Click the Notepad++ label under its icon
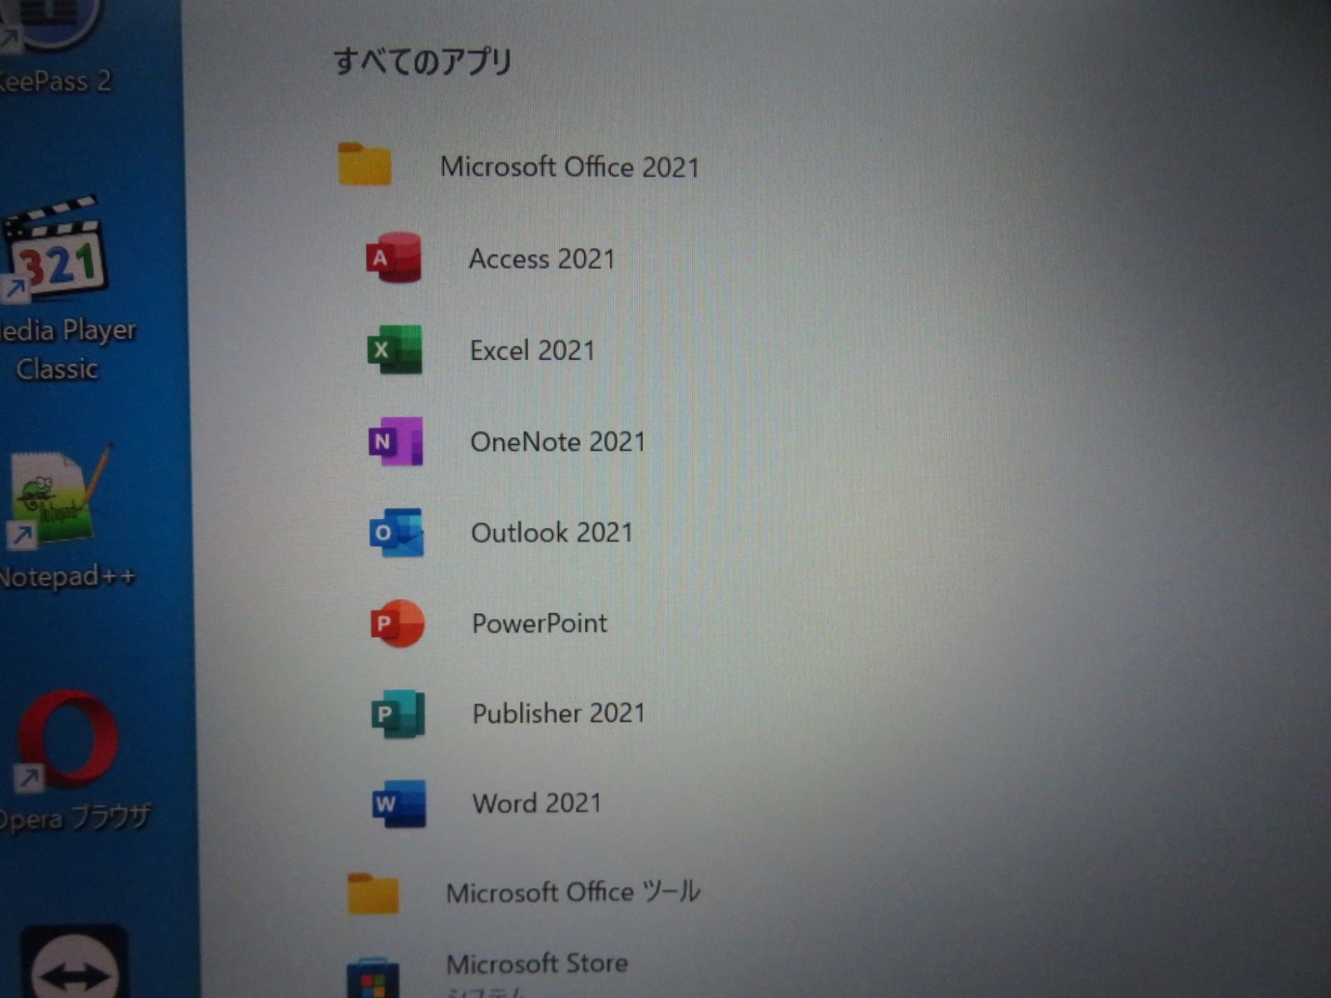Image resolution: width=1331 pixels, height=998 pixels. pyautogui.click(x=67, y=576)
